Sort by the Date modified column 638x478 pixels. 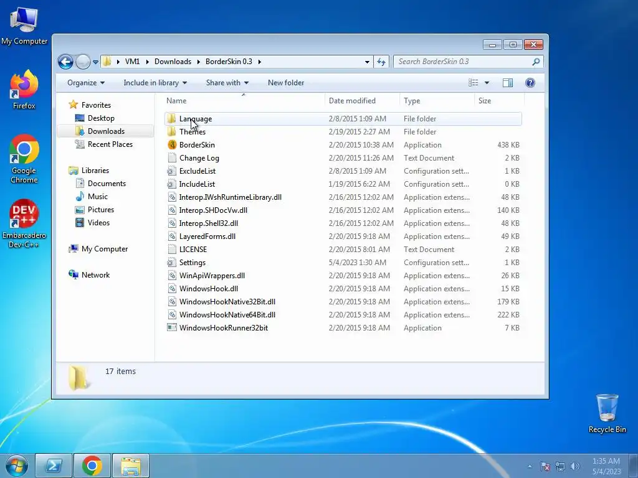pos(362,101)
